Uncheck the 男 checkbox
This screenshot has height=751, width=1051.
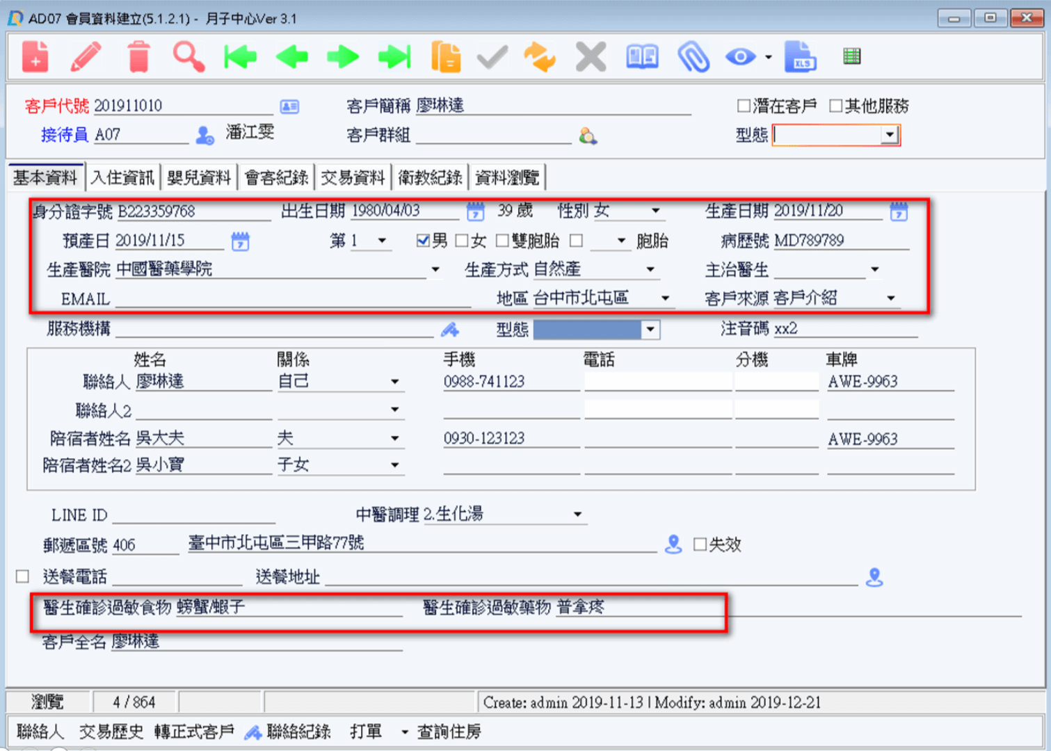click(422, 241)
